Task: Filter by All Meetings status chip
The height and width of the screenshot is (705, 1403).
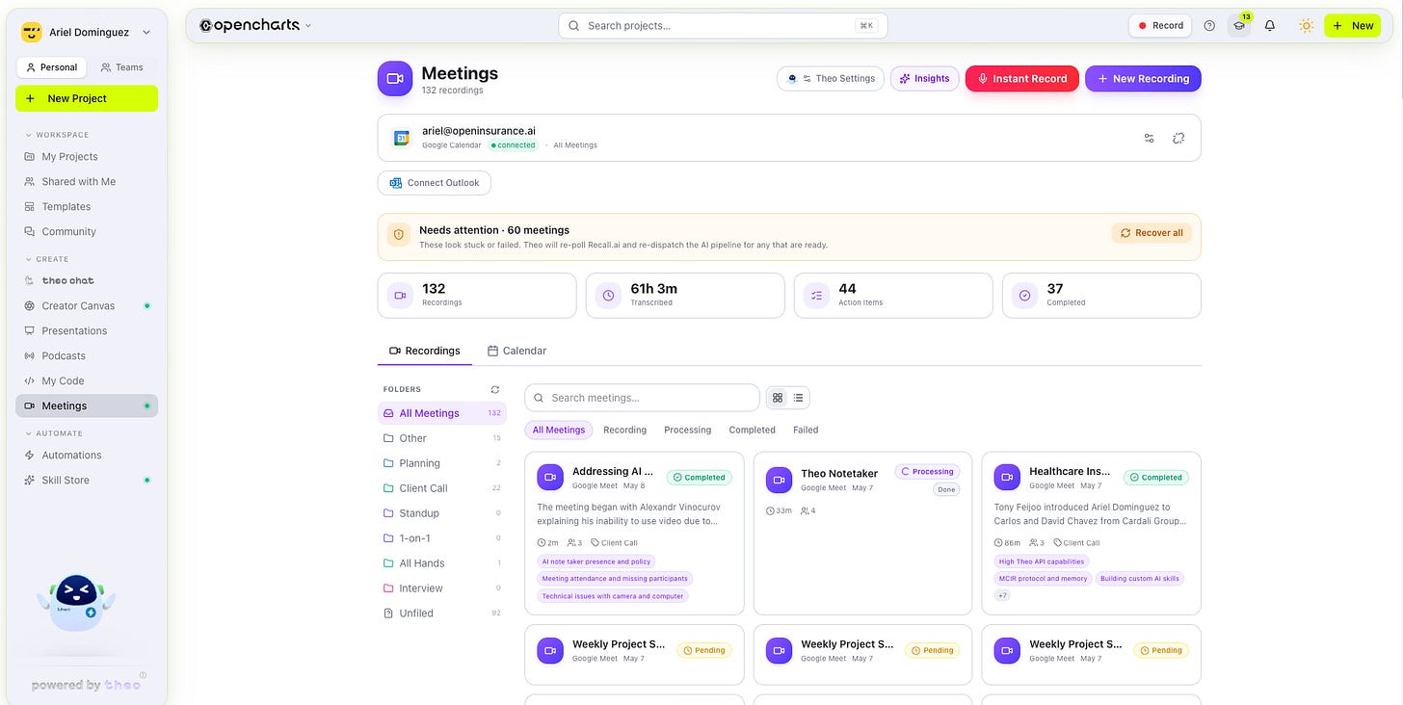Action: tap(559, 430)
